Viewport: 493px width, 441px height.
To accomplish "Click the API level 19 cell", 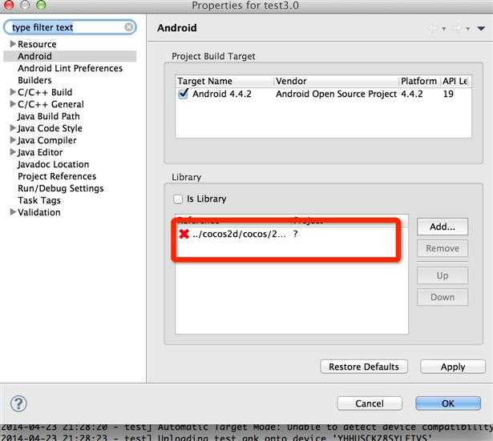I will tap(448, 94).
